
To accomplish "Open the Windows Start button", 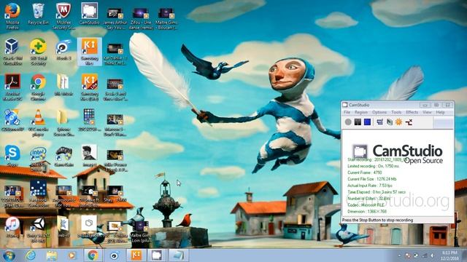I will pyautogui.click(x=9, y=255).
